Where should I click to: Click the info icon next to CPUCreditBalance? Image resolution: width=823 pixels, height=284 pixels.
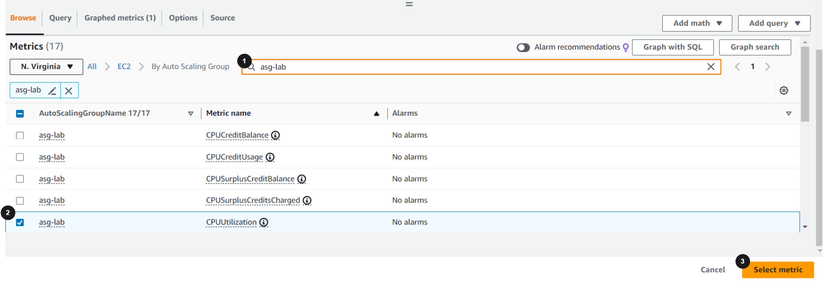275,135
